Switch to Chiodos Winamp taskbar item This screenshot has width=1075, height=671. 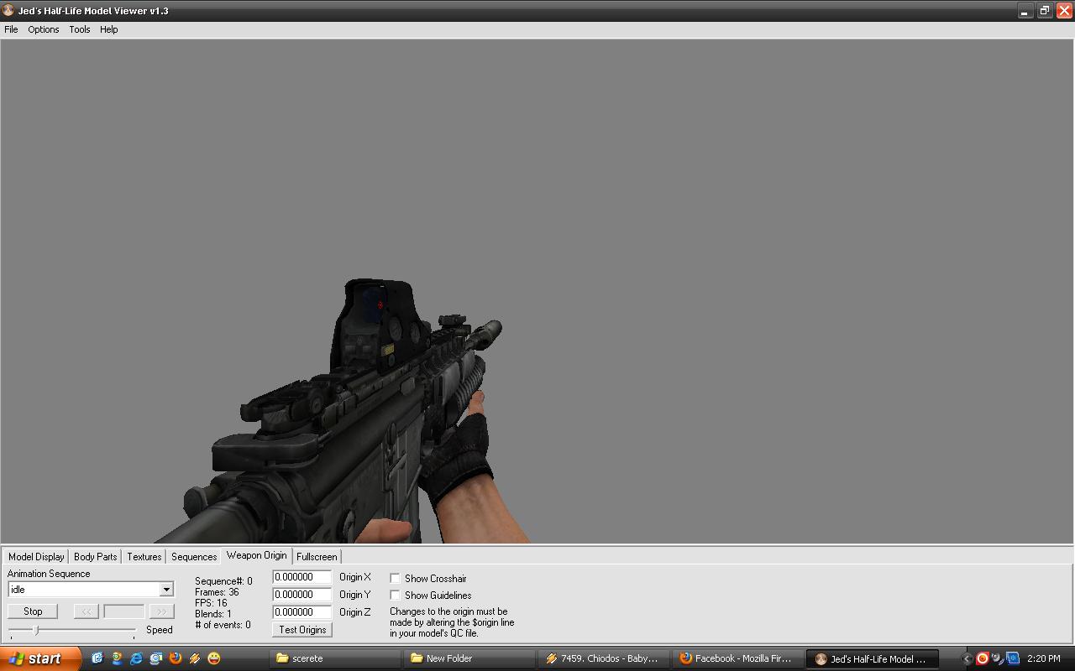click(603, 658)
